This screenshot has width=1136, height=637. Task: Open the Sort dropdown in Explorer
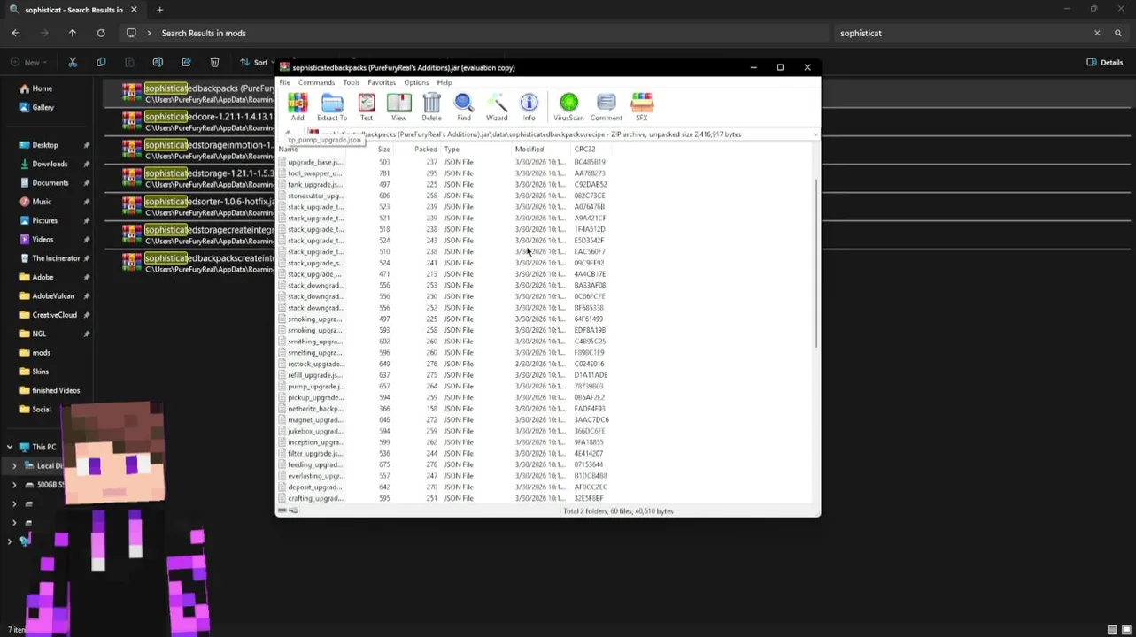tap(259, 62)
